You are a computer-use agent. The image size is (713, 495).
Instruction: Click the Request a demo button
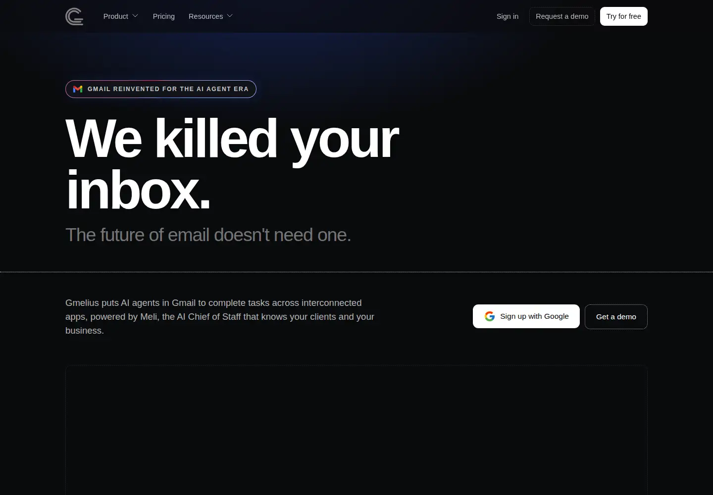562,16
